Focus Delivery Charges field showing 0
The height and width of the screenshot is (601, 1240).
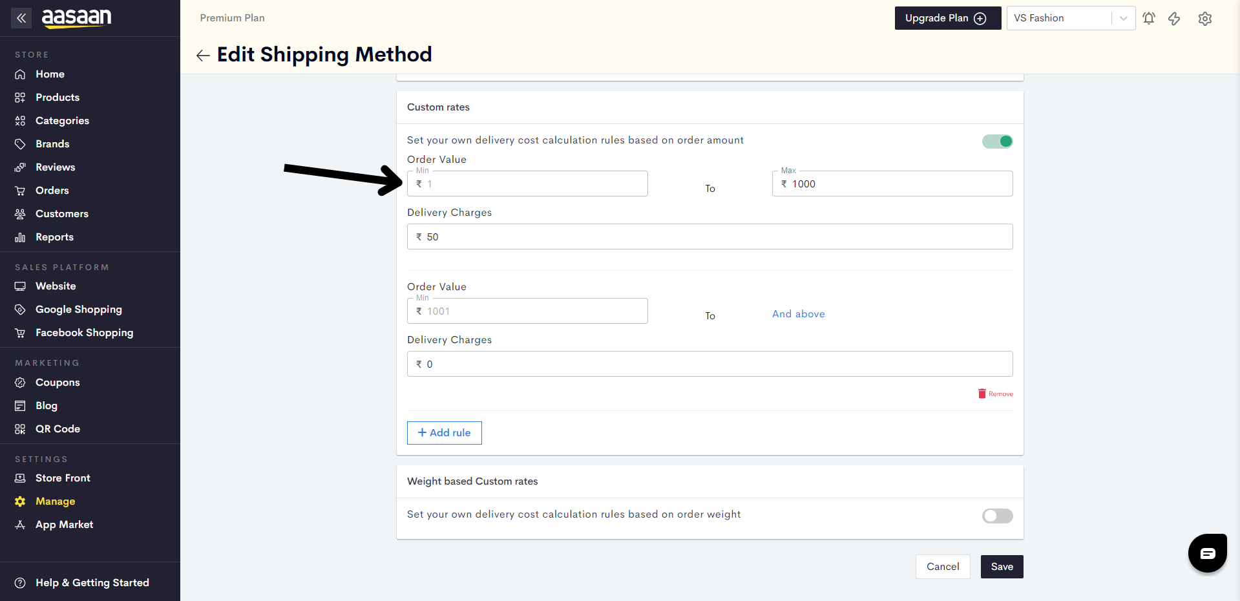point(710,364)
